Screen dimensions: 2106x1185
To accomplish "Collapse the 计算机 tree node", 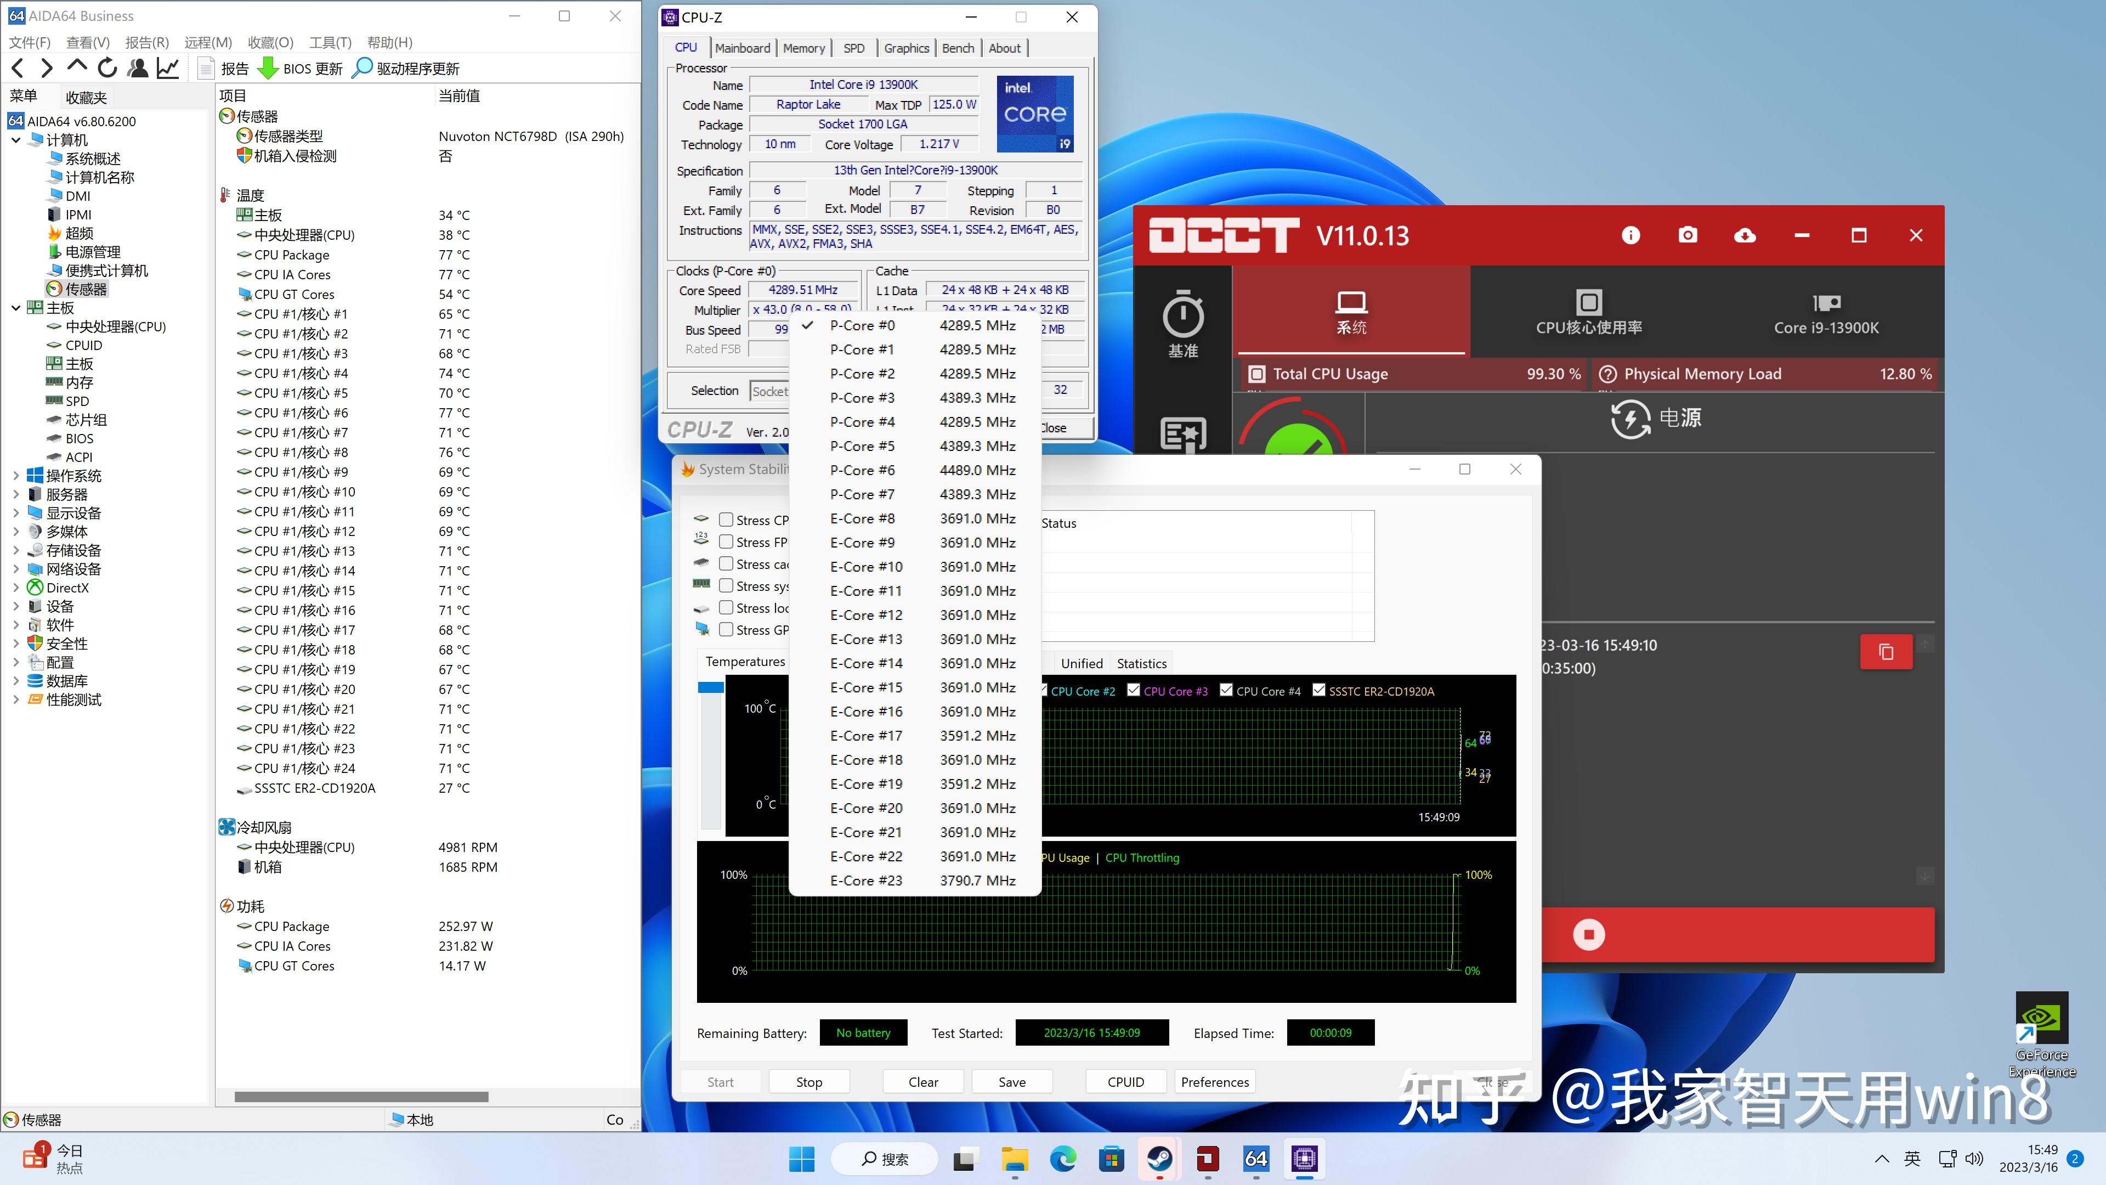I will tap(16, 140).
